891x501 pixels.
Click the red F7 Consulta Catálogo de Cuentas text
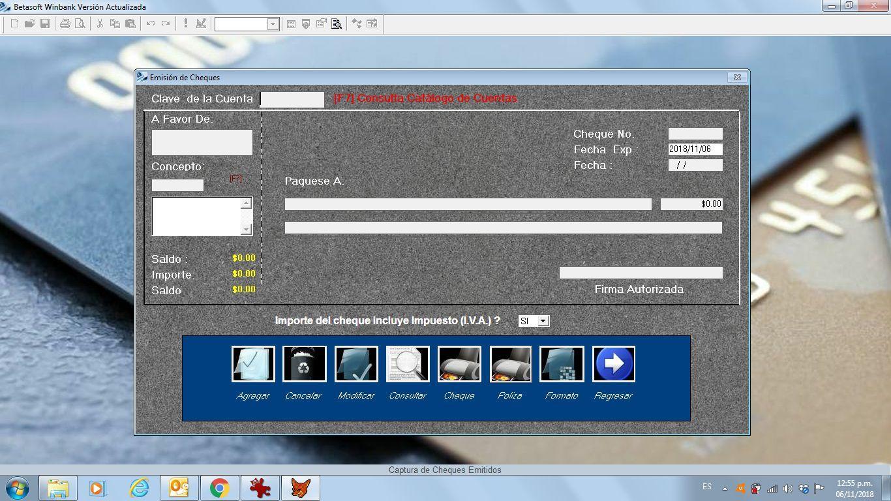[425, 99]
